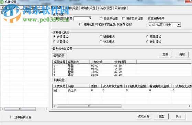Click the 餐消费最大金额 column header
The image size is (192, 125).
(x=159, y=86)
